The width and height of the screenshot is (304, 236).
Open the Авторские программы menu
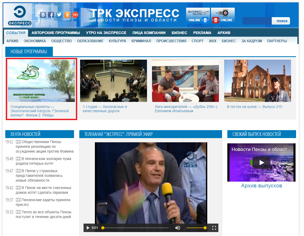click(x=56, y=33)
